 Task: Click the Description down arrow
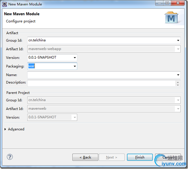178,85
